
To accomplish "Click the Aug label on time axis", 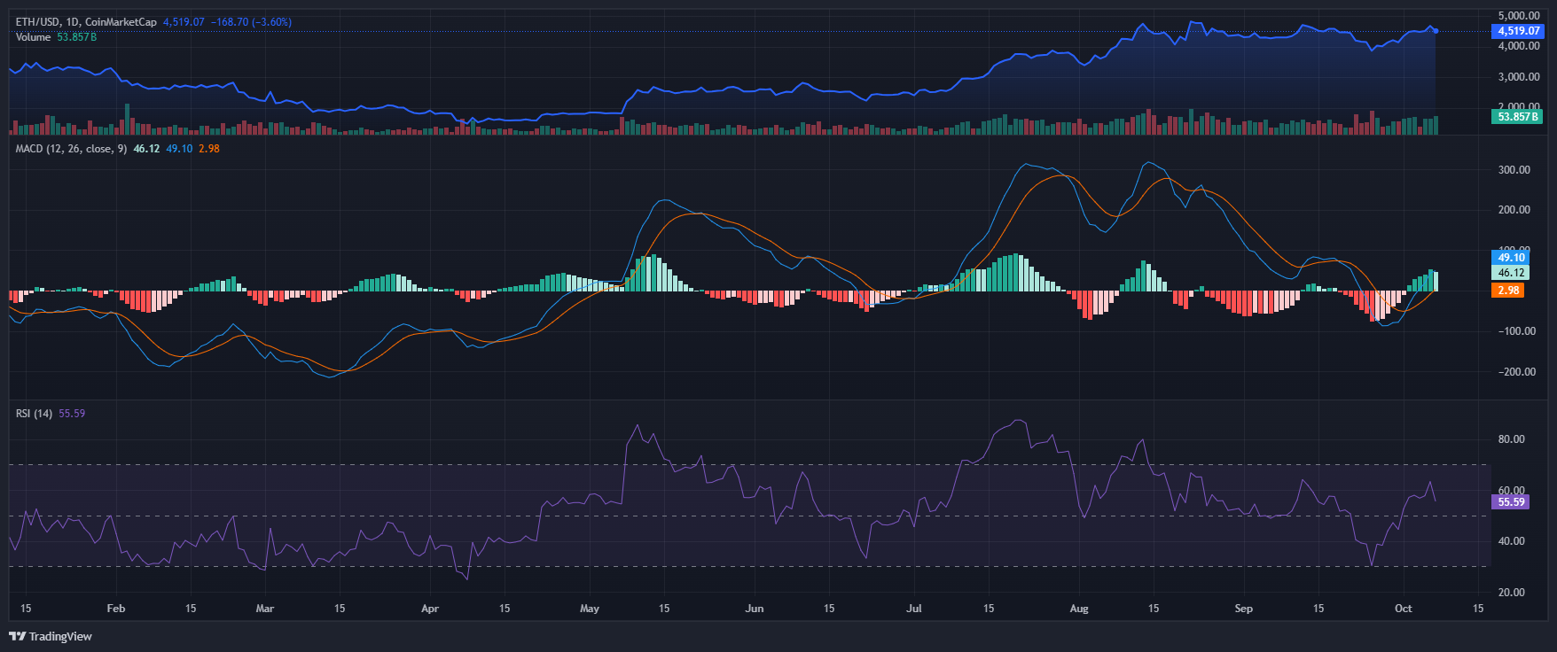I will pos(1078,609).
